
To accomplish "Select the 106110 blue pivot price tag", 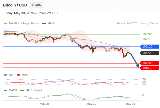I will 149,46.
